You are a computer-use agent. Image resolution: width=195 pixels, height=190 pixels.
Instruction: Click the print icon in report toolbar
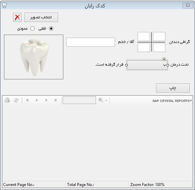pyautogui.click(x=7, y=100)
